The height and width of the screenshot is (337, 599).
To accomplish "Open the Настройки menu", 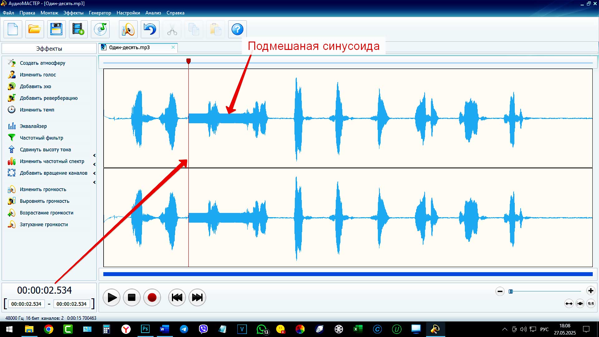I will pos(128,13).
